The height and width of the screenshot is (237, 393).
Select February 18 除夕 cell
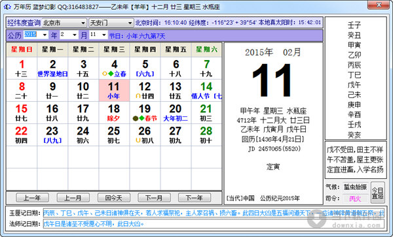(x=114, y=113)
